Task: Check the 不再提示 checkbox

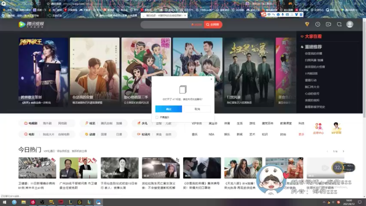Action: 157,117
